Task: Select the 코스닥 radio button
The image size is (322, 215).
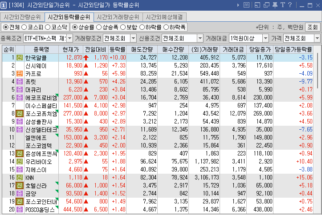Action: coord(48,27)
